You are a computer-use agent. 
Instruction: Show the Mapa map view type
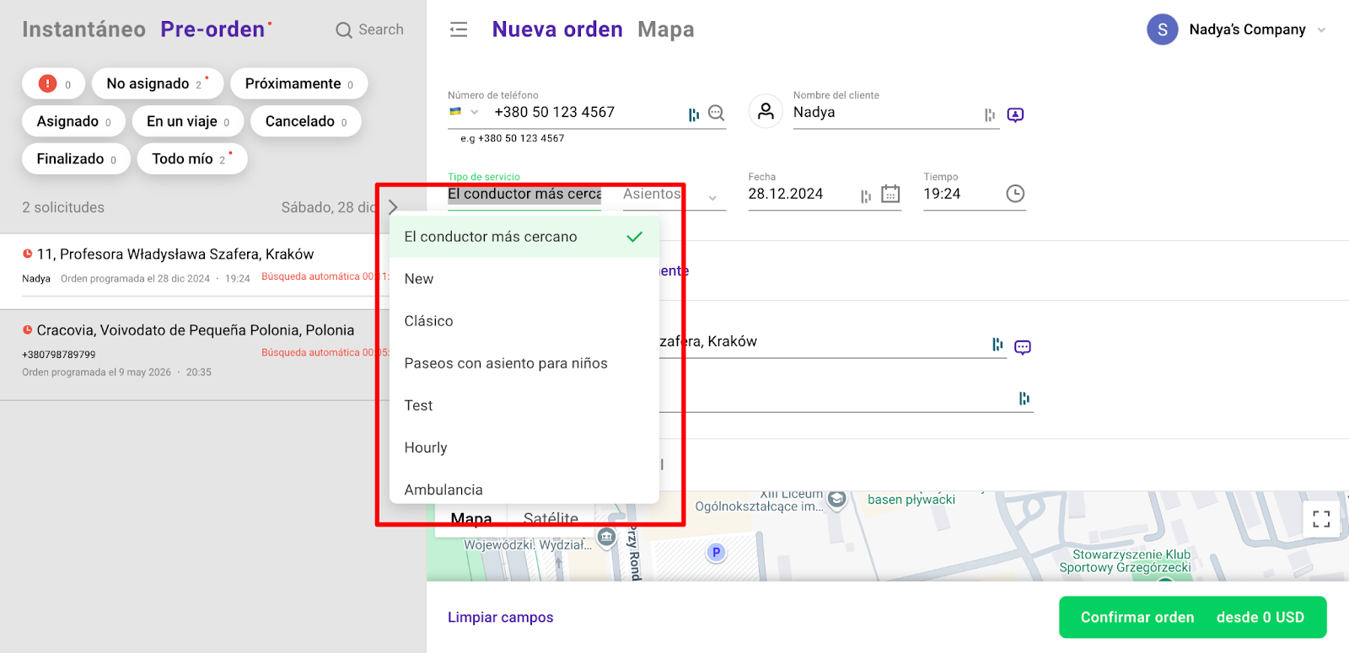(471, 518)
